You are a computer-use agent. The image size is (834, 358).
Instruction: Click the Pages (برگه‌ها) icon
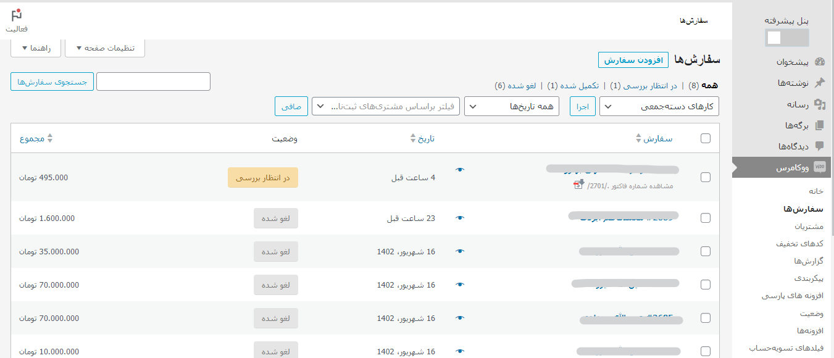tap(820, 125)
